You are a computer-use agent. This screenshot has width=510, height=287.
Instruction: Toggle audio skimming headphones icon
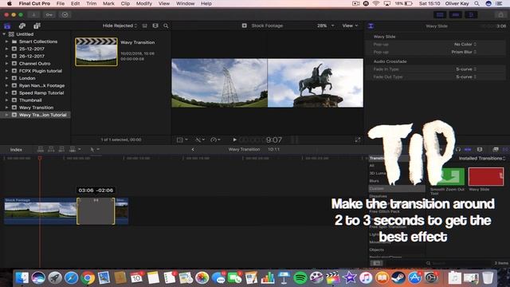click(458, 149)
